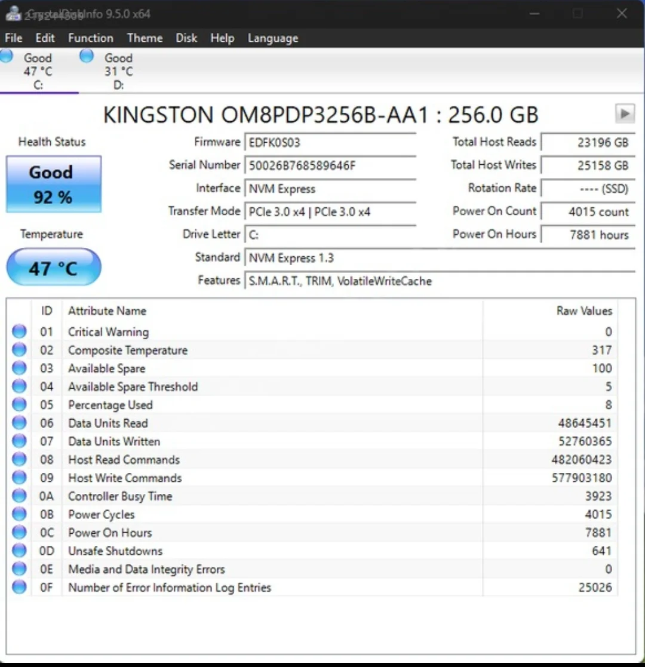Click the Total Host Writes value 25158 GB
This screenshot has width=645, height=667.
point(588,165)
